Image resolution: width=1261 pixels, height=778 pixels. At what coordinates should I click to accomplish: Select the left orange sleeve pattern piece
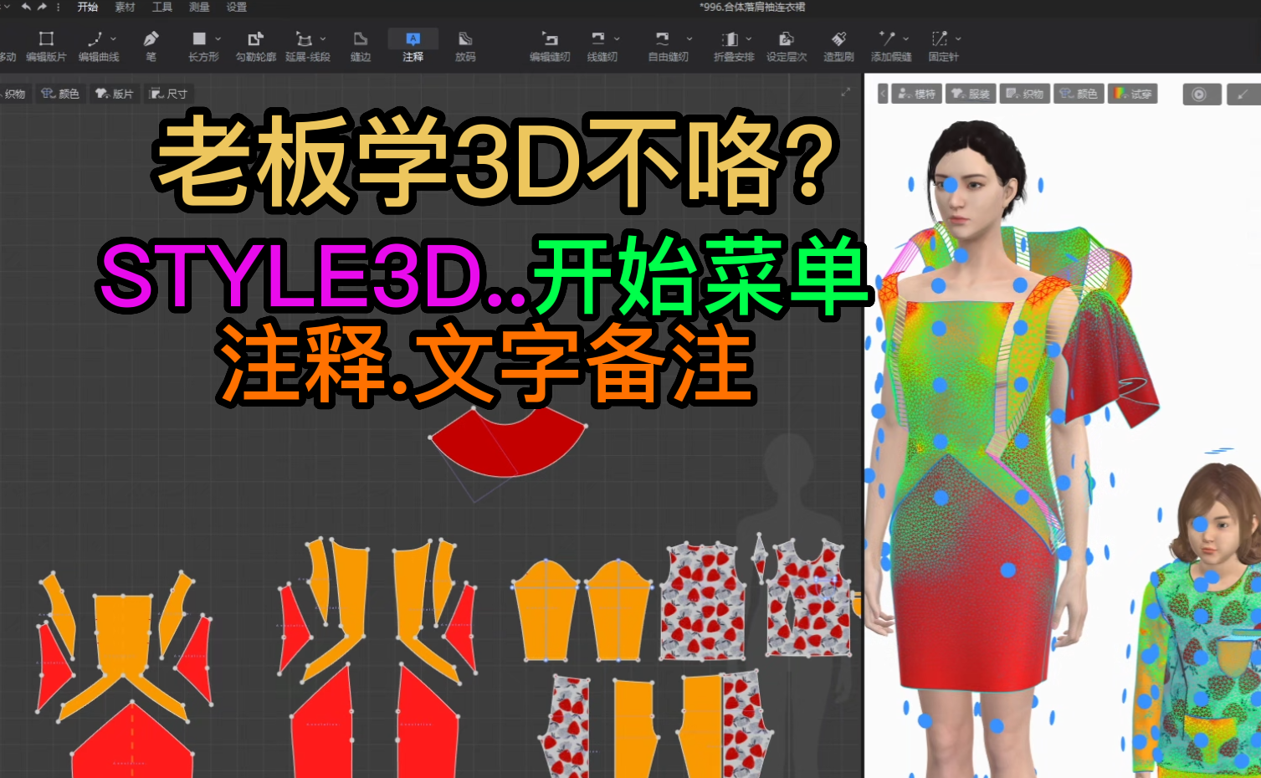(x=547, y=612)
